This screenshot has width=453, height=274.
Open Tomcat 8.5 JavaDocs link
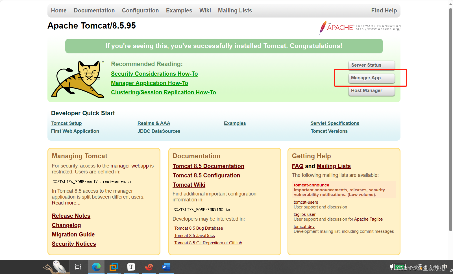coord(195,236)
